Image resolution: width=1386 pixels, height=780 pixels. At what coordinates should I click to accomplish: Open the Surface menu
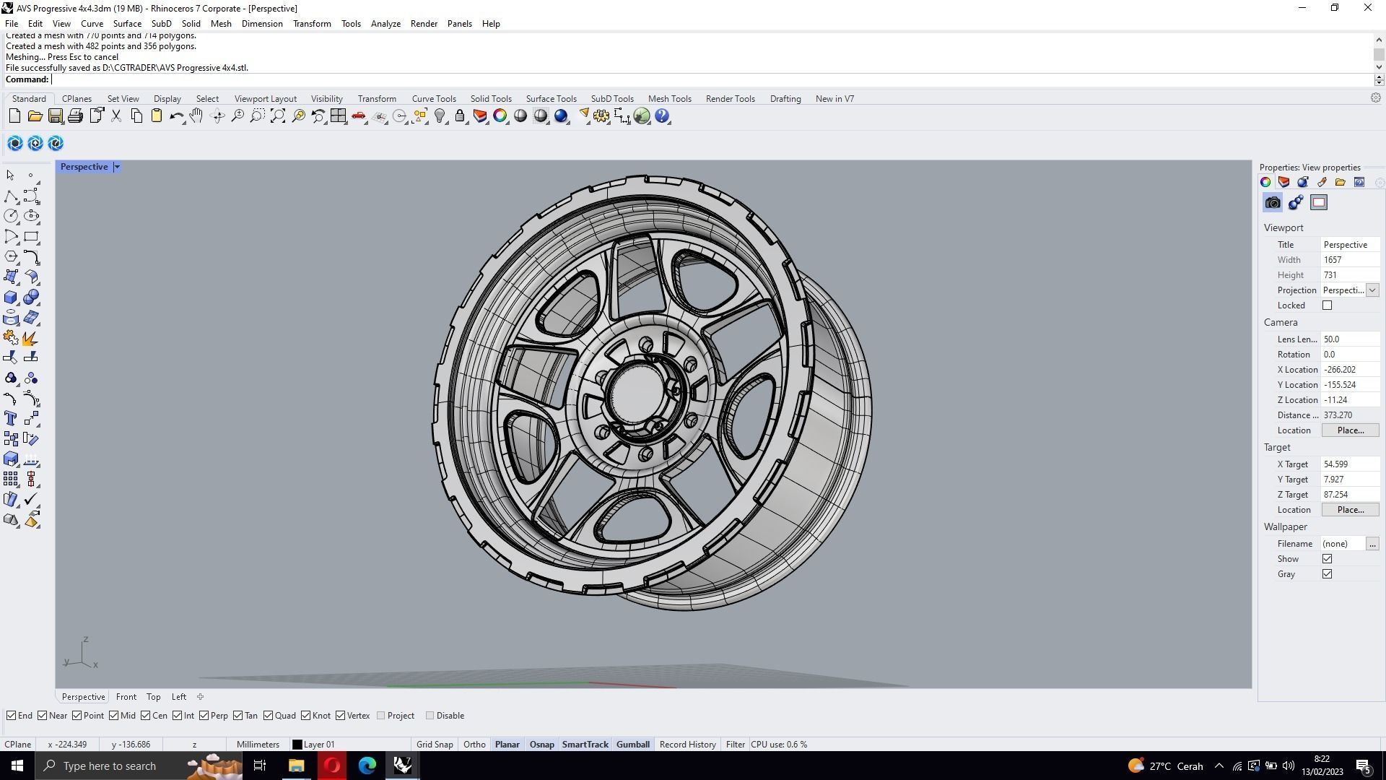pos(127,24)
